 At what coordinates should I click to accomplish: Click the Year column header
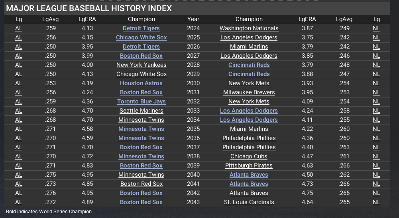(x=193, y=19)
